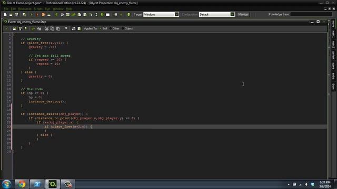Switch to the main1 side tab
The width and height of the screenshot is (337, 189).
tap(333, 34)
